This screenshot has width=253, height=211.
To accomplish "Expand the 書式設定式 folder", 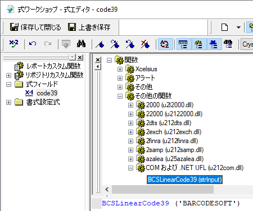I will click(8, 102).
